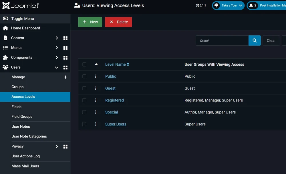
Task: Expand the Content submenu chevron
Action: [57, 38]
